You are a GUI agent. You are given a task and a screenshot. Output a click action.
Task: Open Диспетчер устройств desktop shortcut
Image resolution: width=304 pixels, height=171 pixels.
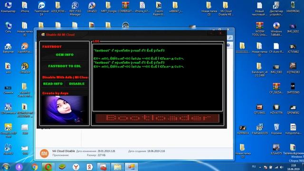point(276,9)
